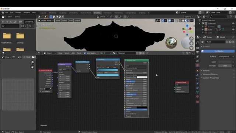236x133 pixels.
Task: Select the tweak cursor tool in viewport header
Action: (x=45, y=17)
